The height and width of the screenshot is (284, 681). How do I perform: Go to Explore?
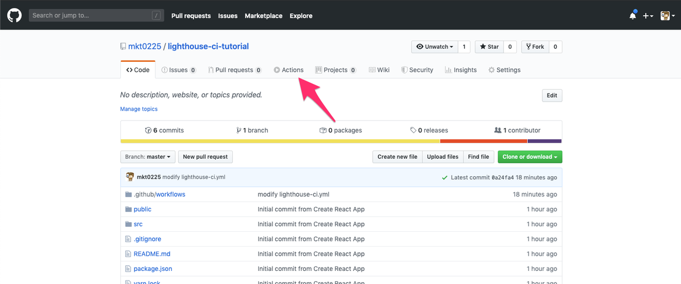pyautogui.click(x=301, y=16)
